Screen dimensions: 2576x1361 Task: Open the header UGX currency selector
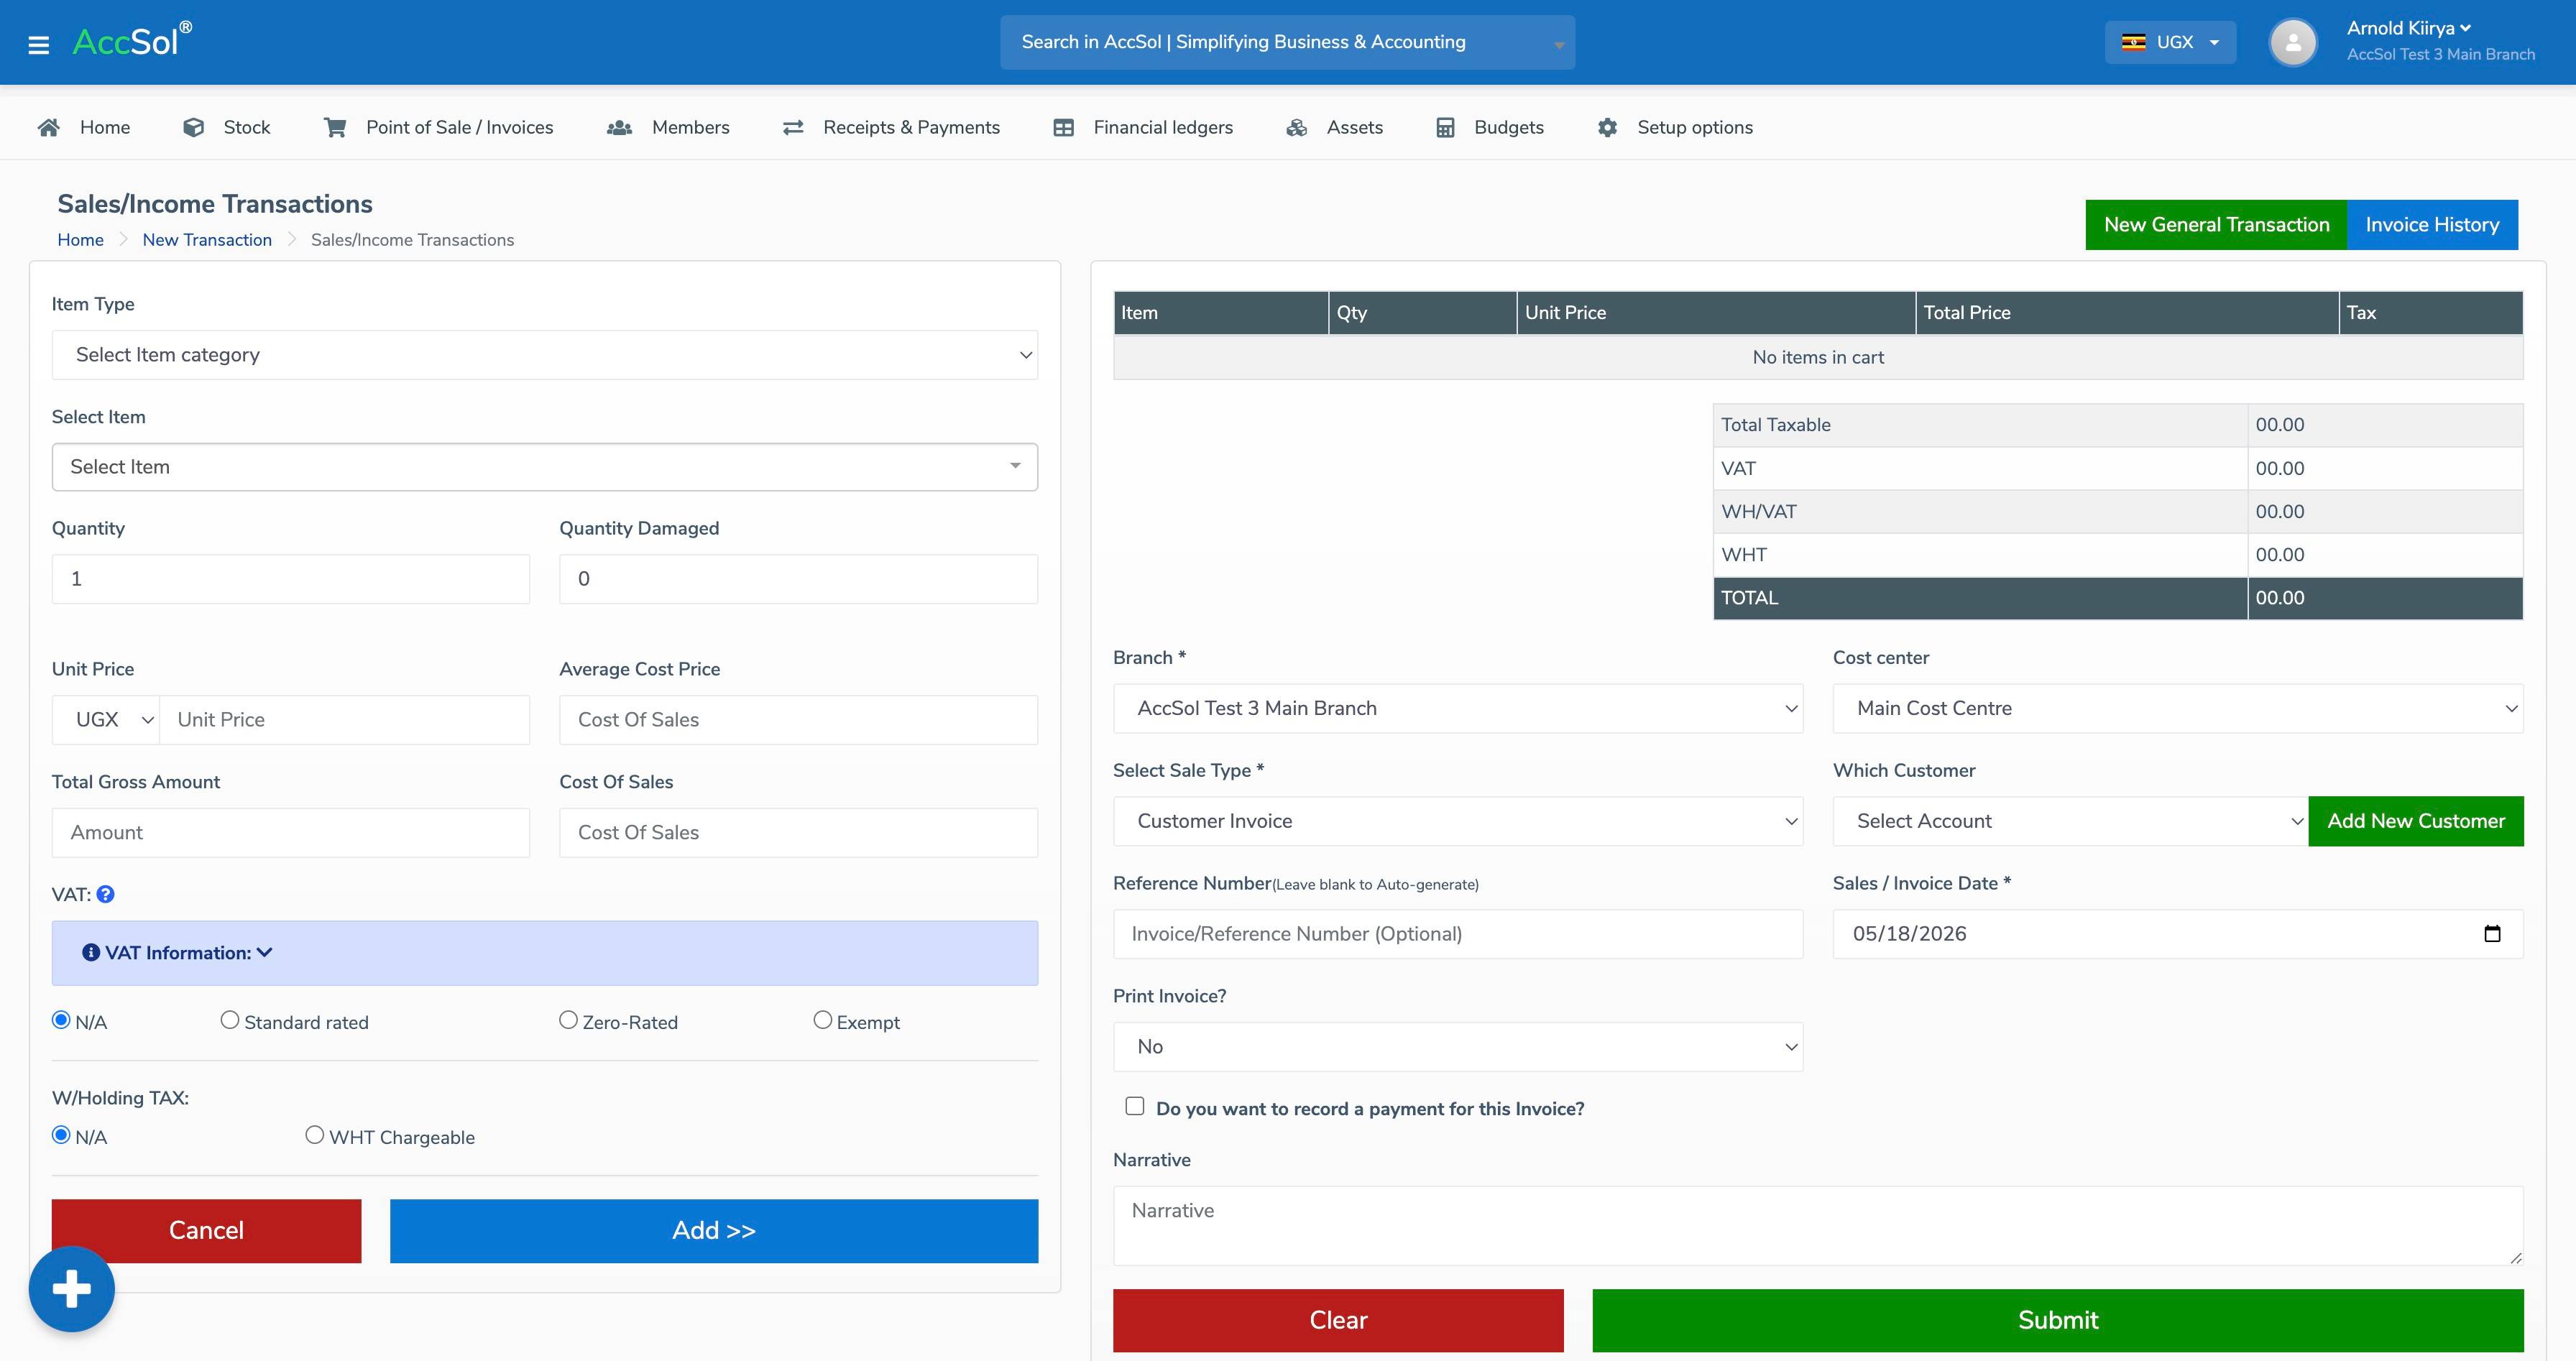click(x=2170, y=42)
